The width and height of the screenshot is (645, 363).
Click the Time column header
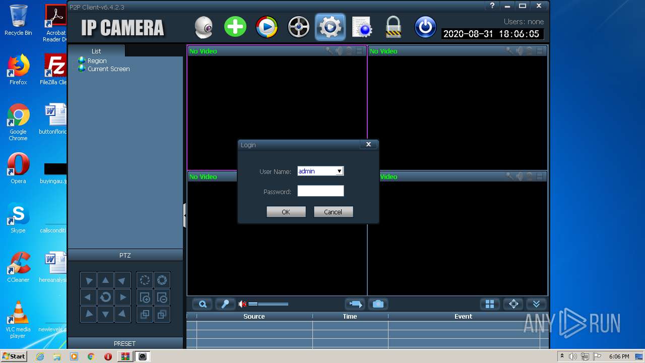350,317
